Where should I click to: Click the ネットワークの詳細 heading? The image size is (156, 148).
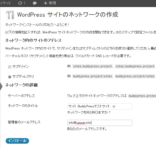[22, 85]
